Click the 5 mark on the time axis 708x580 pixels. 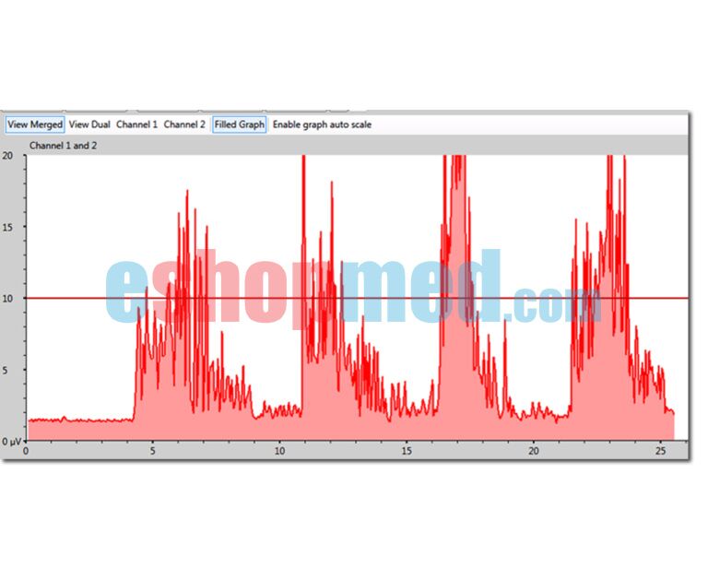[x=153, y=451]
